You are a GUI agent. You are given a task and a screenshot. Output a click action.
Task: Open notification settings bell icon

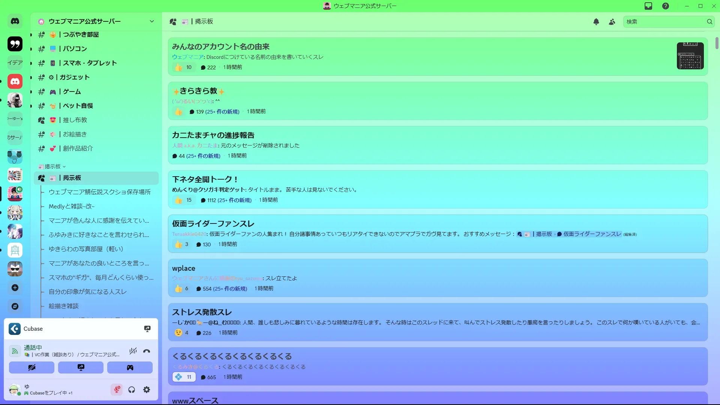[x=596, y=22]
